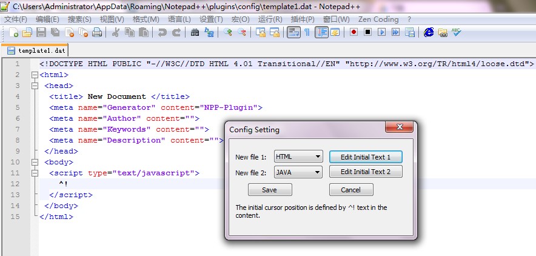Print the document using the printer icon
This screenshot has height=256, width=536.
(98, 33)
